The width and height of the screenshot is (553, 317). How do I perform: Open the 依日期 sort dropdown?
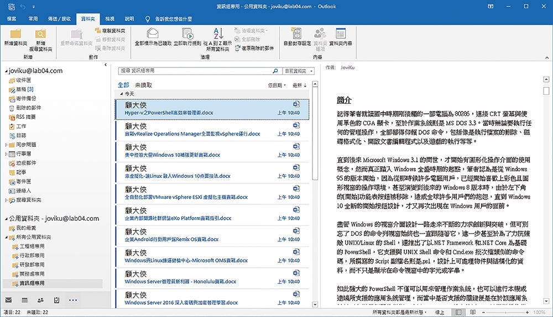tap(277, 85)
